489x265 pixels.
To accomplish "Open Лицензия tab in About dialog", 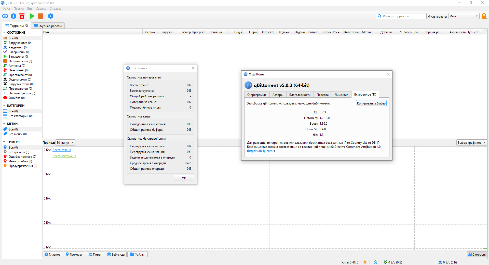I will (x=341, y=95).
